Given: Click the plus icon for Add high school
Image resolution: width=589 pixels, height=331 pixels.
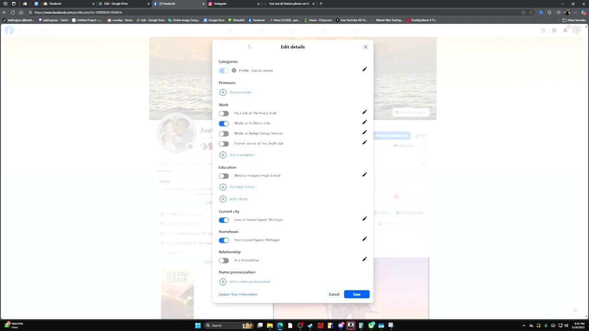Looking at the screenshot, I should click(x=223, y=187).
